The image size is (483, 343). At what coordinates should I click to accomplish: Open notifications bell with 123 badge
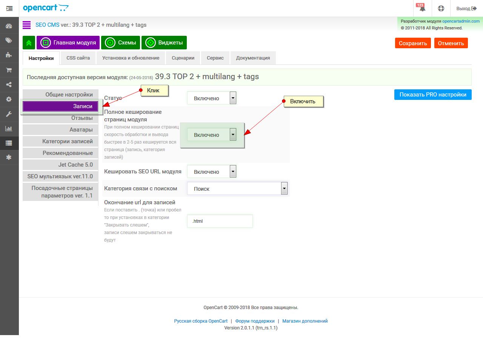tap(422, 8)
